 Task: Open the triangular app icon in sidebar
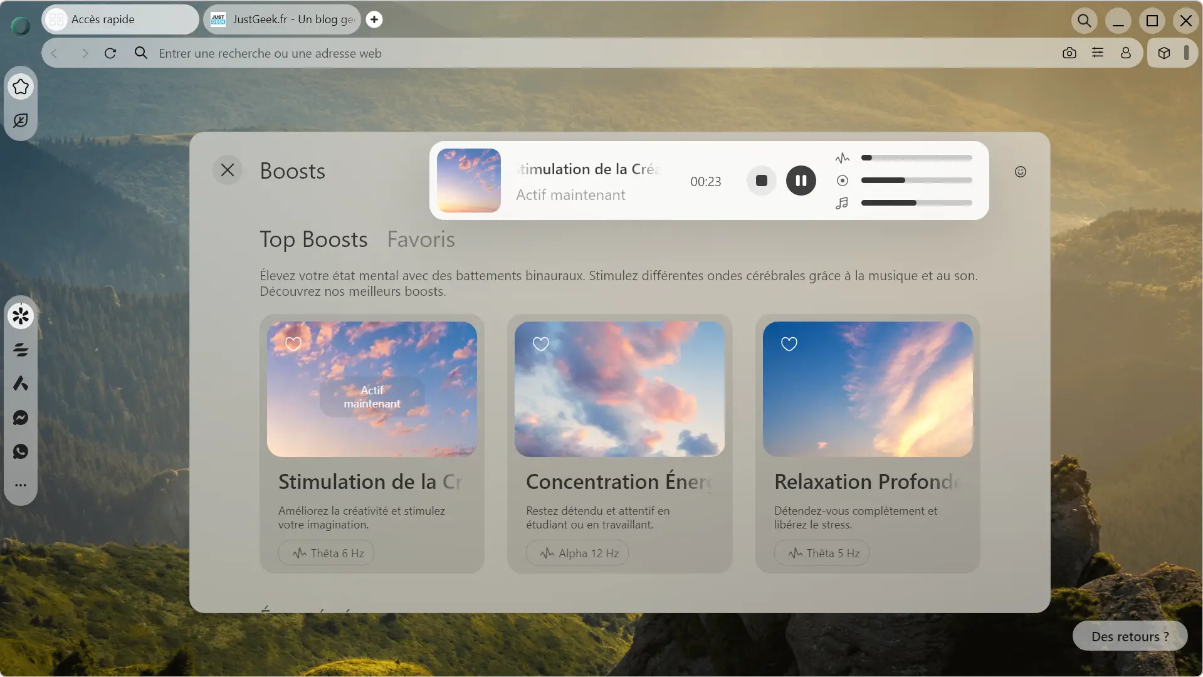pyautogui.click(x=21, y=383)
